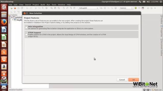
Task: Launch LibreOffice Calc from the dock
Action: point(4,37)
